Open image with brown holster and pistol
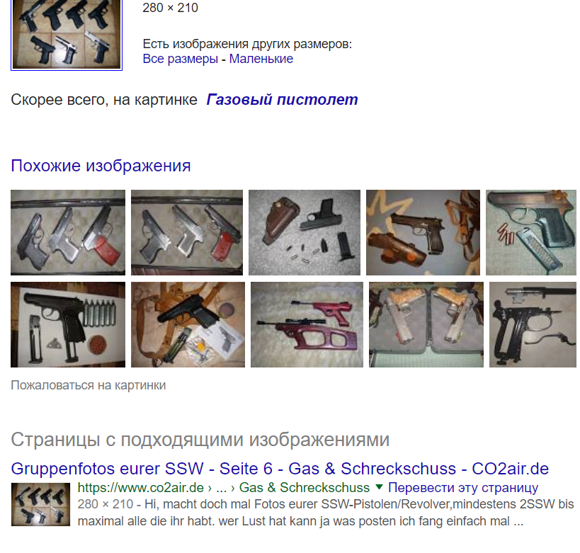 (x=305, y=233)
